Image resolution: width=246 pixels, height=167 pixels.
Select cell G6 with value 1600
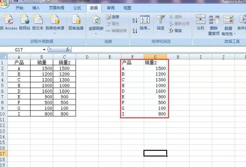(x=155, y=91)
